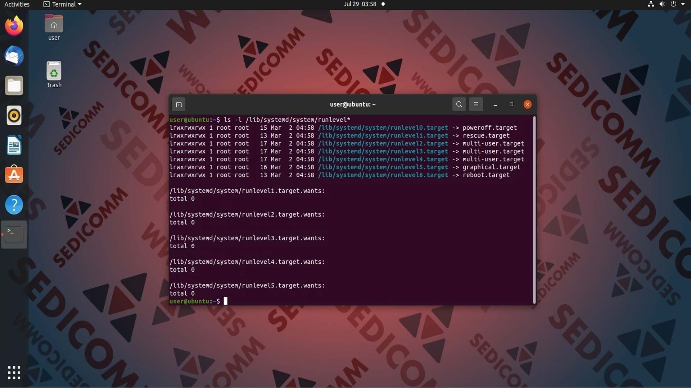The height and width of the screenshot is (388, 691).
Task: Click the volume icon in the top bar
Action: (662, 4)
